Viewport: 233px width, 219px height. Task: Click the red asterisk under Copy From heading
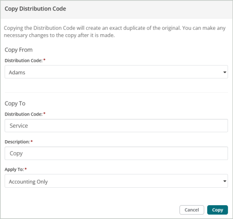point(44,60)
